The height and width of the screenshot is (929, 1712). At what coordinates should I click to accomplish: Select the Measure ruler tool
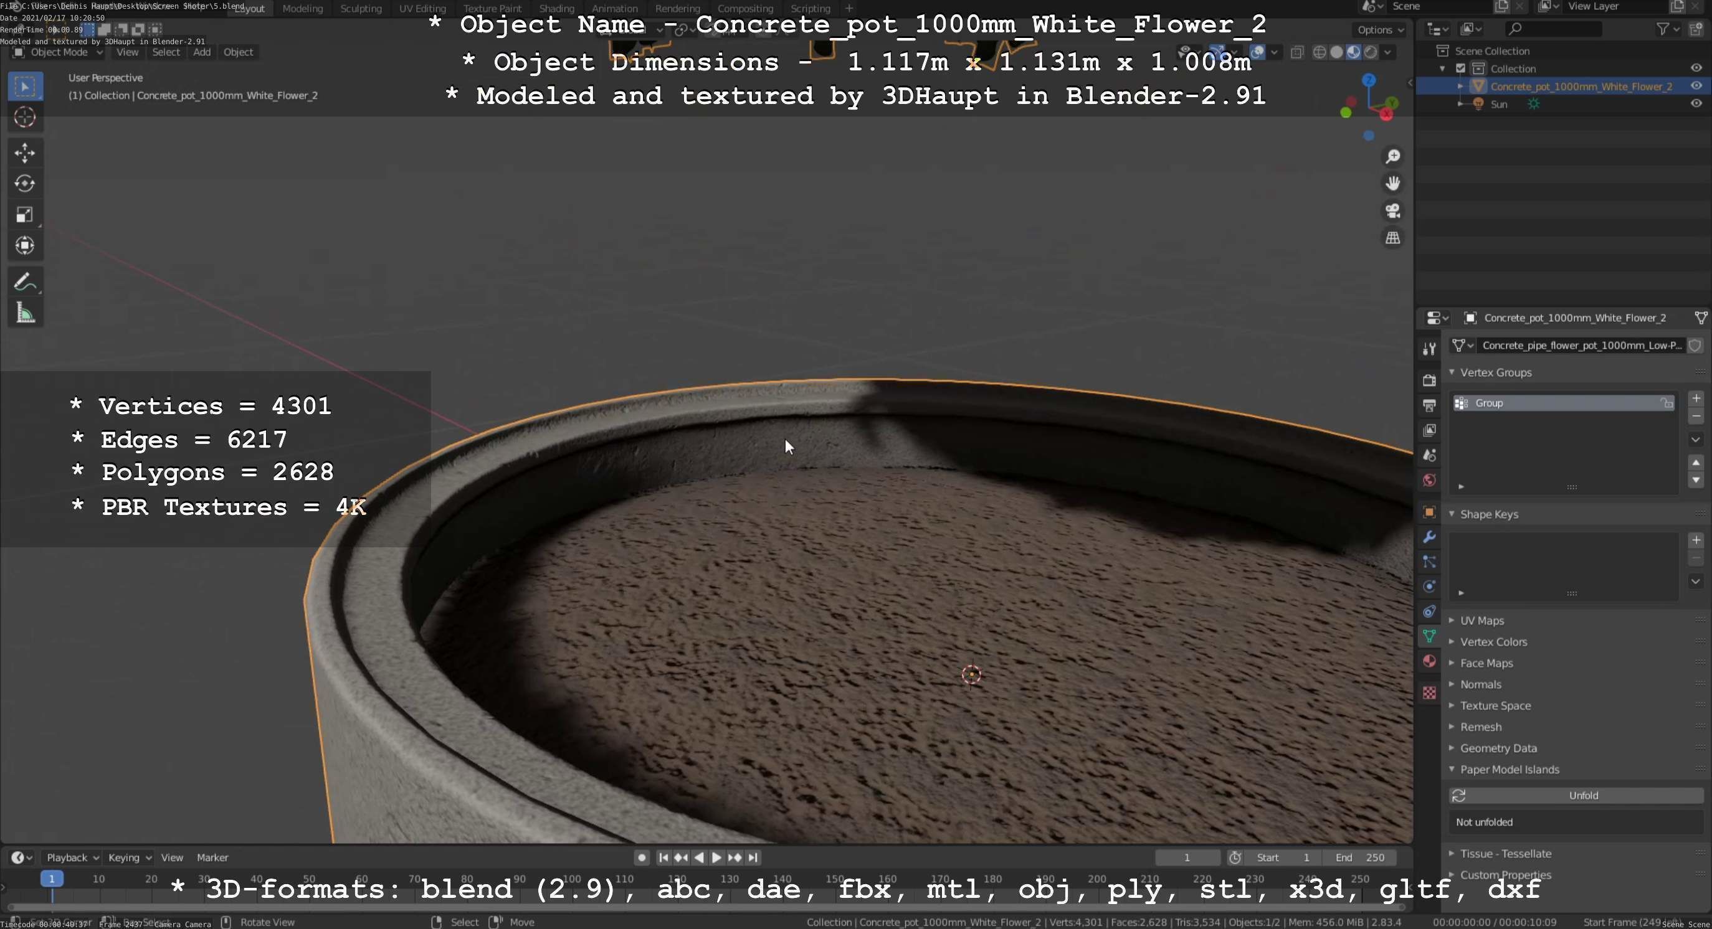[24, 313]
